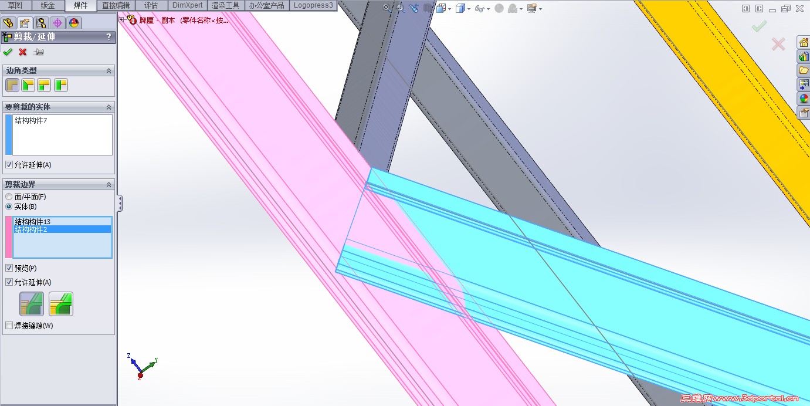Select the end butt2 corner type
The width and height of the screenshot is (810, 406).
click(x=61, y=86)
